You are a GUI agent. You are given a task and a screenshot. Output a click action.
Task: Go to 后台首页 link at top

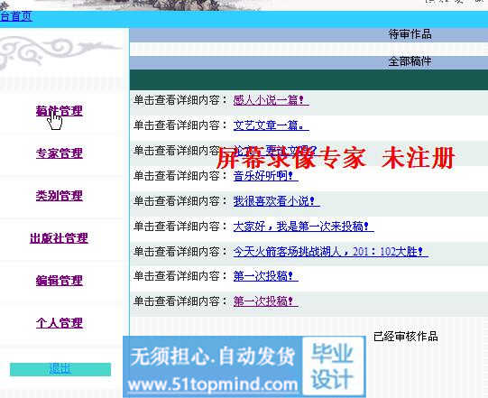click(x=15, y=16)
